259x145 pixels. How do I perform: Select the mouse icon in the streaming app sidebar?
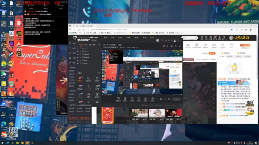click(70, 53)
